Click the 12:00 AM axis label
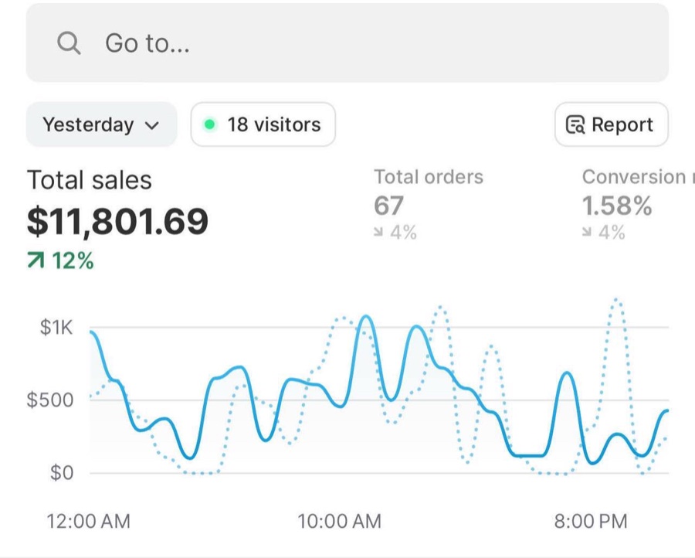 click(x=88, y=521)
